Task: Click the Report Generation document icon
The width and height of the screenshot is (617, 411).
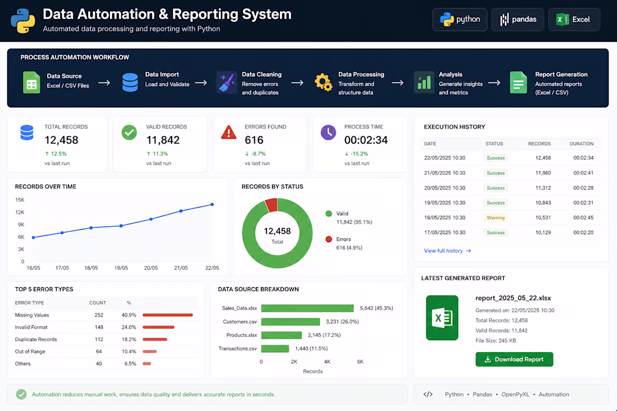Action: pos(518,82)
